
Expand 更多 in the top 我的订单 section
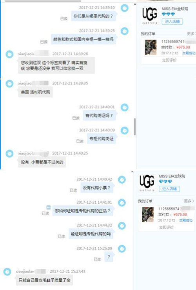click(x=191, y=34)
